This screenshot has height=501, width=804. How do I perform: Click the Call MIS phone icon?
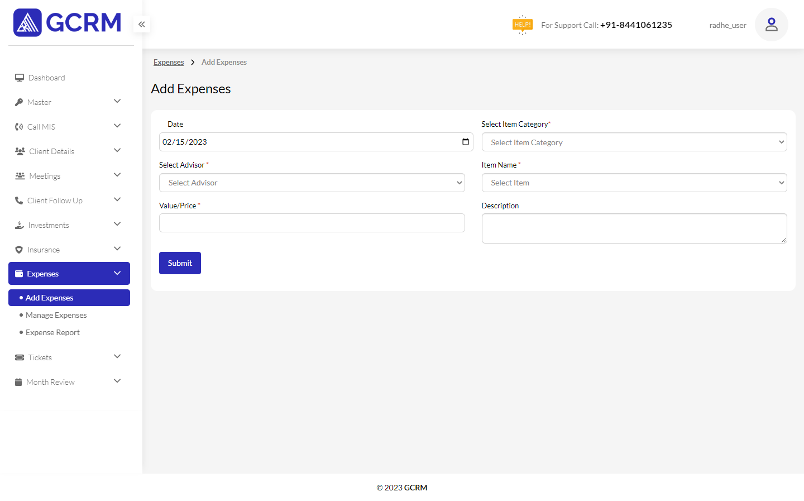[19, 127]
